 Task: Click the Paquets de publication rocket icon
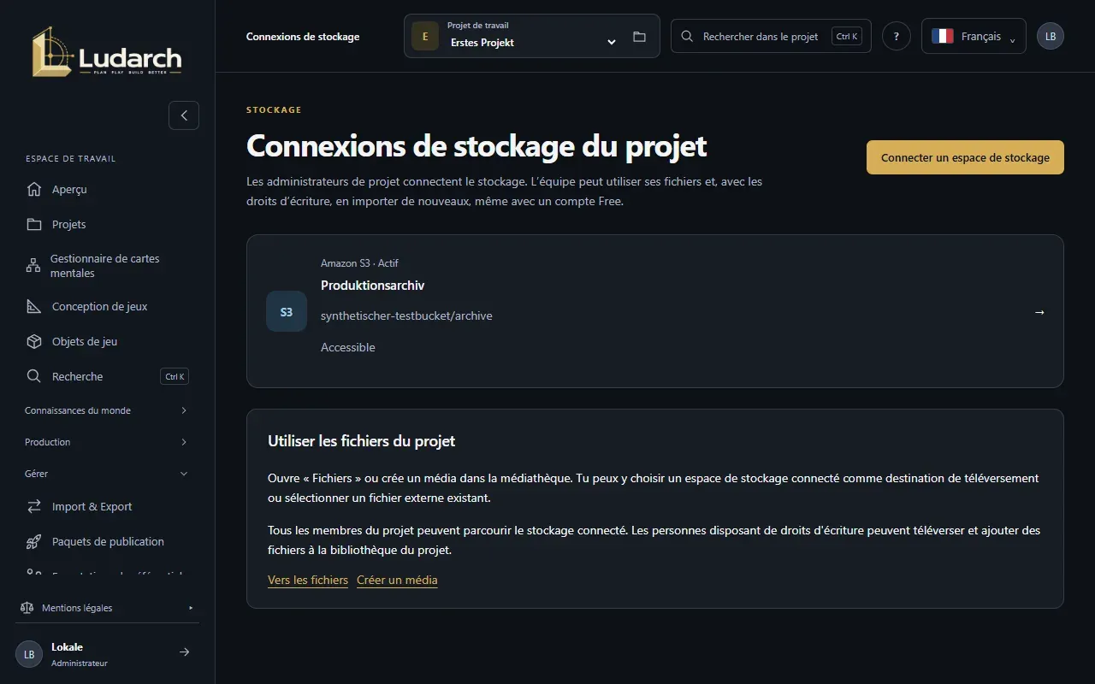pos(34,541)
